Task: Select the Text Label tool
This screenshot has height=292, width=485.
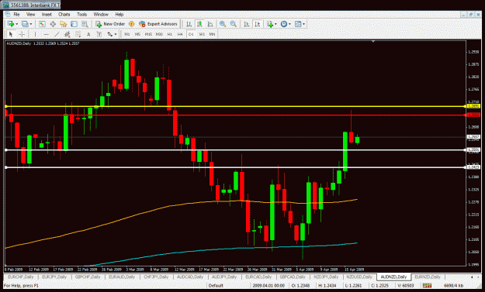Action: pos(99,34)
